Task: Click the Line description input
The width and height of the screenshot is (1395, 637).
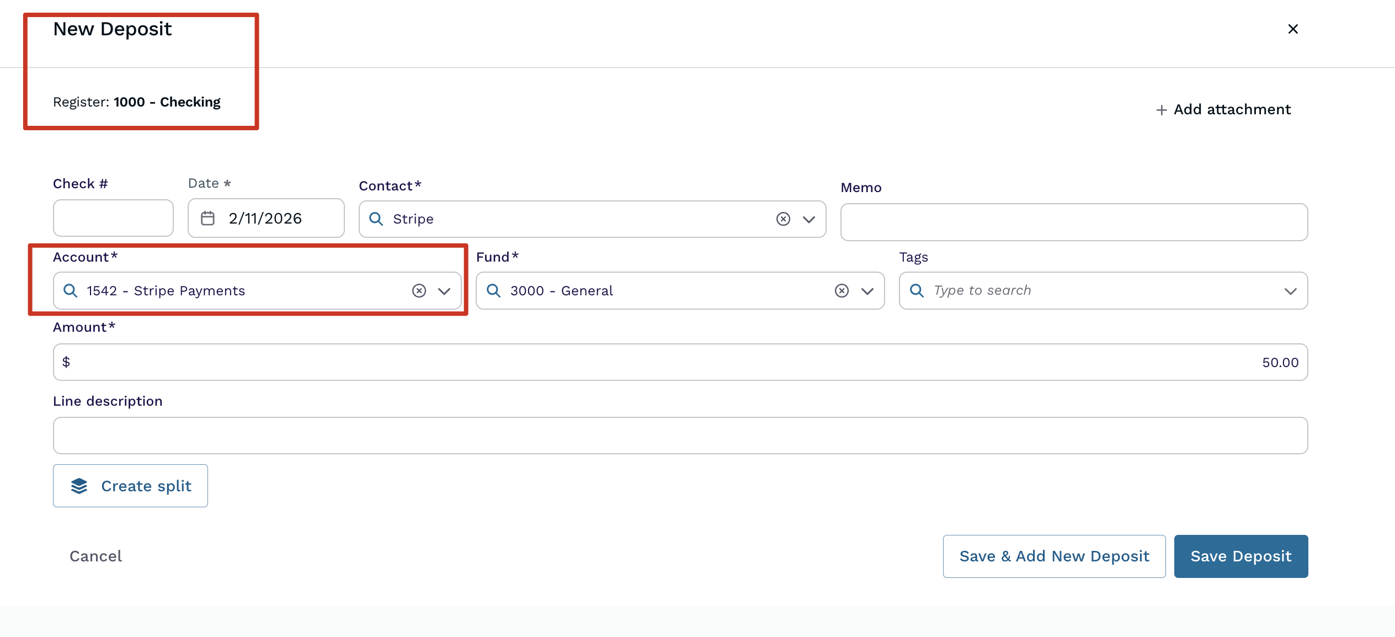Action: pos(680,436)
